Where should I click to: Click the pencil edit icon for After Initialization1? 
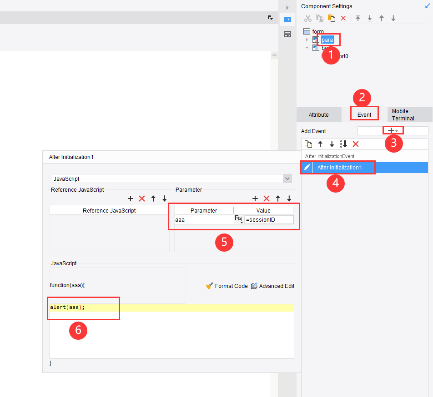click(x=307, y=167)
